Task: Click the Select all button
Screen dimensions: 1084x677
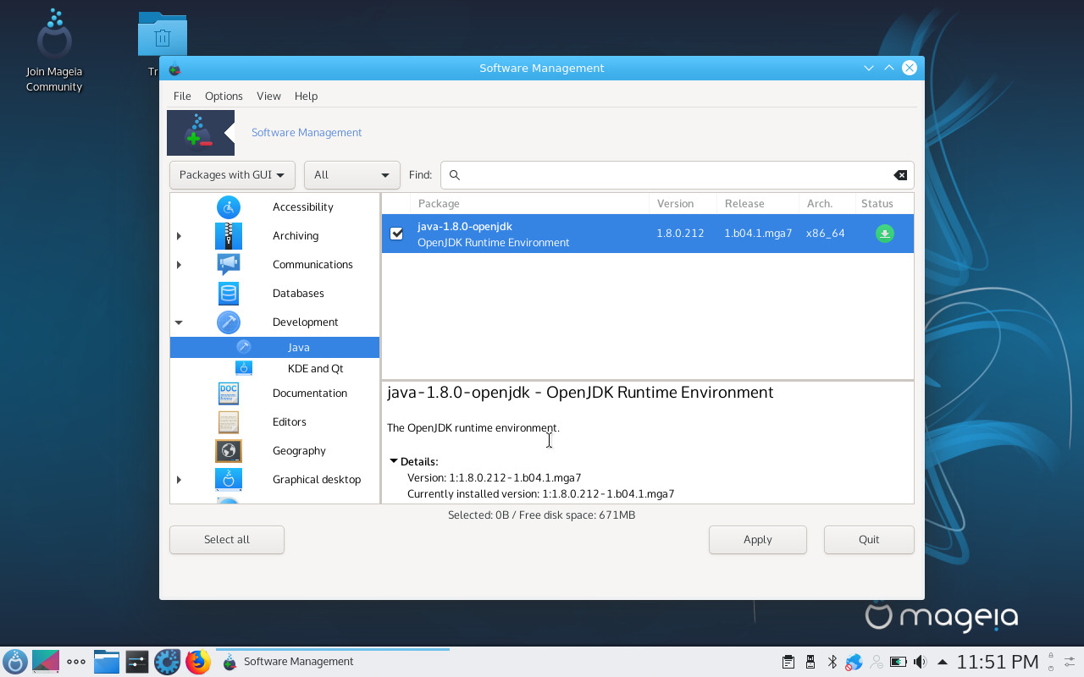Action: click(x=227, y=540)
